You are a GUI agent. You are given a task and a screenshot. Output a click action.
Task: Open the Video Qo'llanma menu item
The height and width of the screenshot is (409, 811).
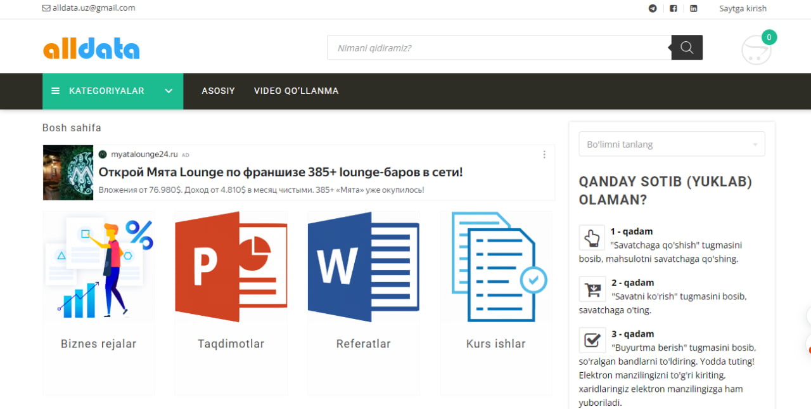pyautogui.click(x=296, y=91)
